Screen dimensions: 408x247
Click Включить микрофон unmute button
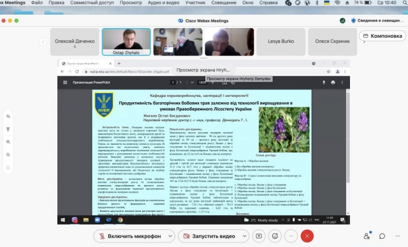[131, 236]
